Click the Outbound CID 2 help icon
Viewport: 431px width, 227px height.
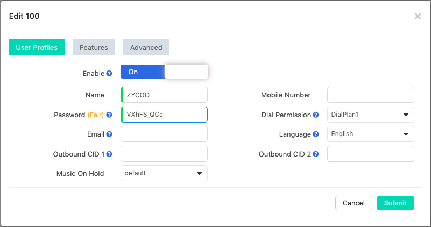tap(316, 154)
